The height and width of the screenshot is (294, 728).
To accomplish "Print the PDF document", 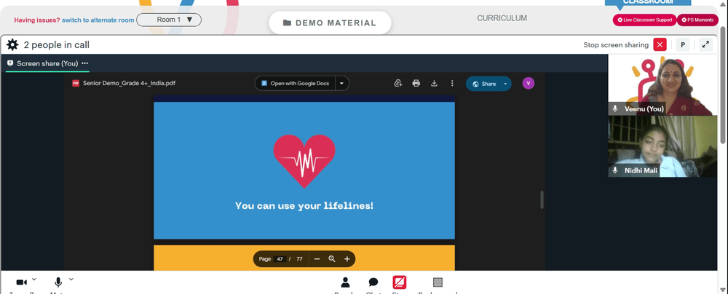I will pyautogui.click(x=416, y=83).
